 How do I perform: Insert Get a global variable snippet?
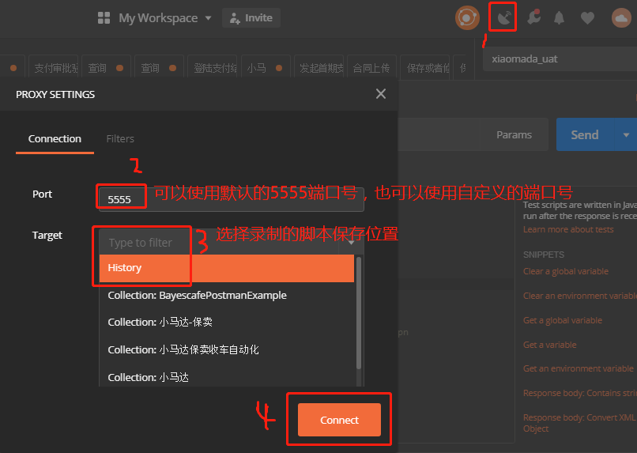pyautogui.click(x=562, y=320)
